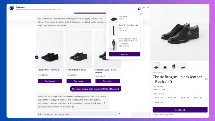The height and width of the screenshot is (121, 215).
Task: Click the '$678.00 USD' price in detail panel
Action: (x=159, y=89)
